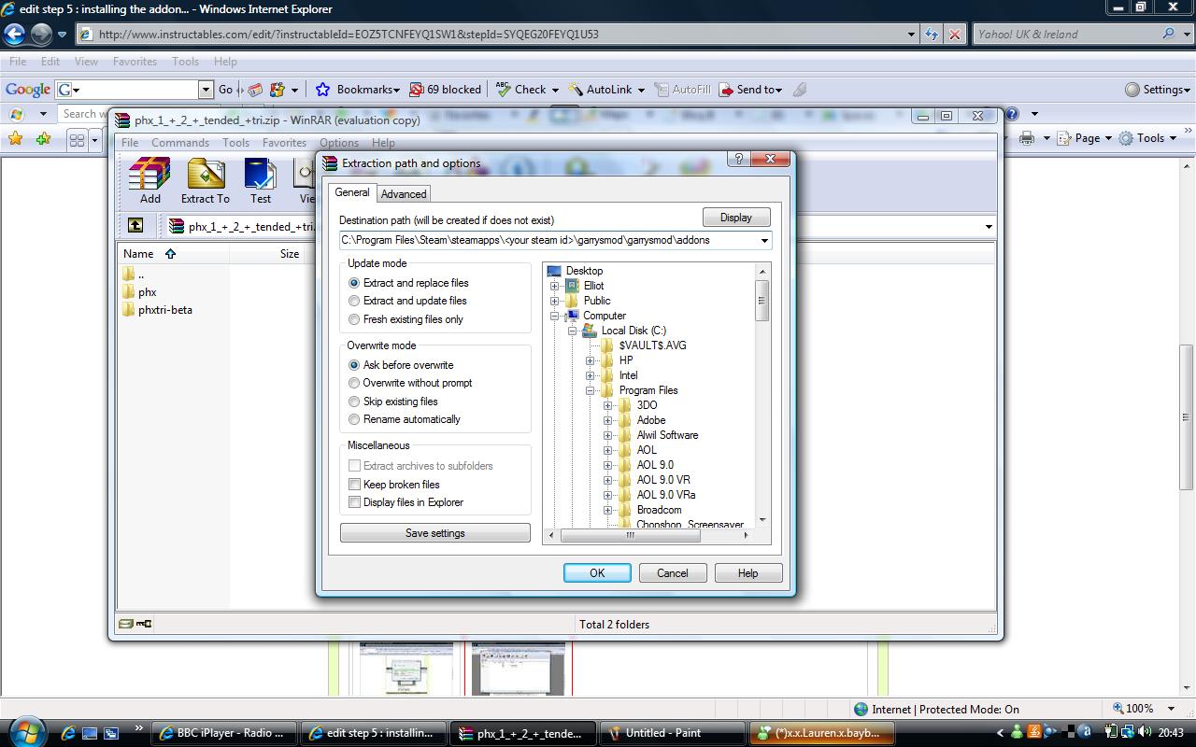The height and width of the screenshot is (747, 1196).
Task: Open the WinRAR address bar dropdown
Action: [989, 226]
